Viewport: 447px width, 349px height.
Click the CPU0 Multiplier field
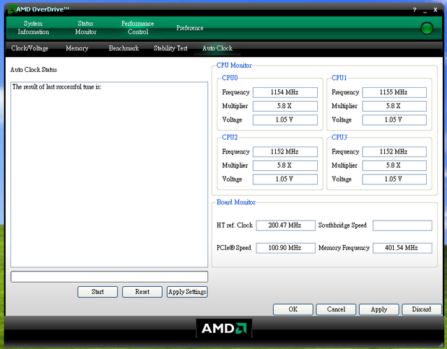pyautogui.click(x=285, y=106)
